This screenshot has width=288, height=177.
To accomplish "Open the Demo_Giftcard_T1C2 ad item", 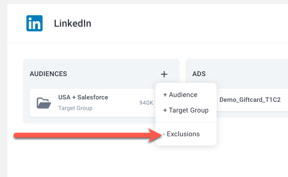I will (250, 100).
